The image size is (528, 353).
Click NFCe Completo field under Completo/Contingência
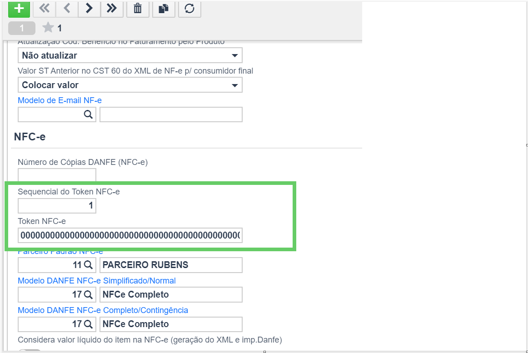coord(171,324)
